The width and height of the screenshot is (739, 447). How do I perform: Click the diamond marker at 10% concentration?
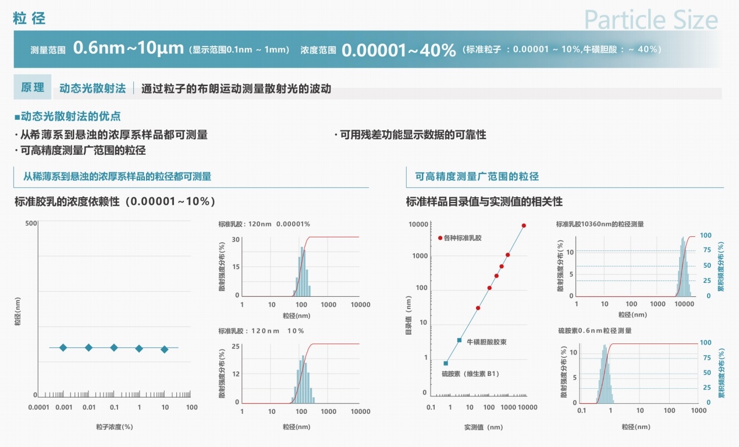165,349
